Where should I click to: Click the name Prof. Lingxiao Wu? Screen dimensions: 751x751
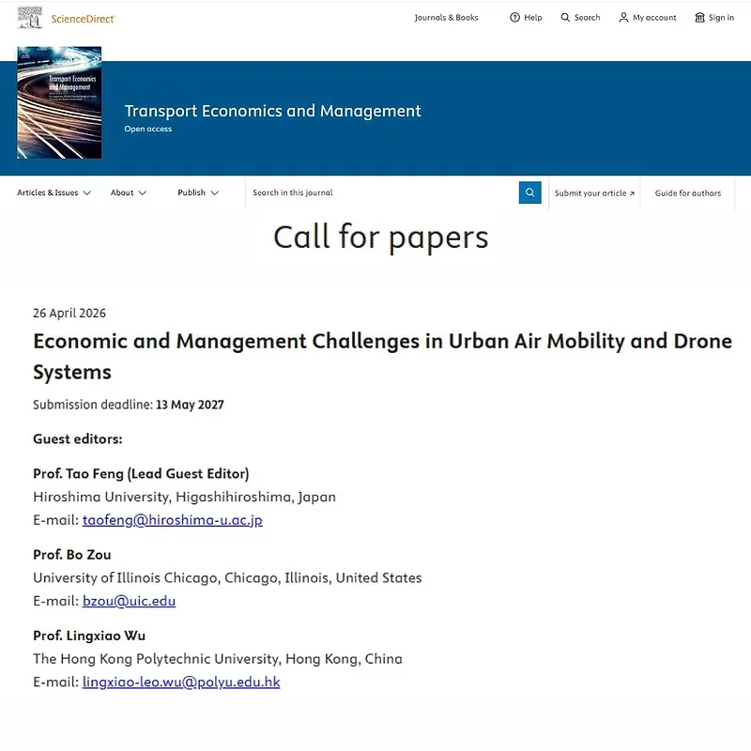[89, 636]
